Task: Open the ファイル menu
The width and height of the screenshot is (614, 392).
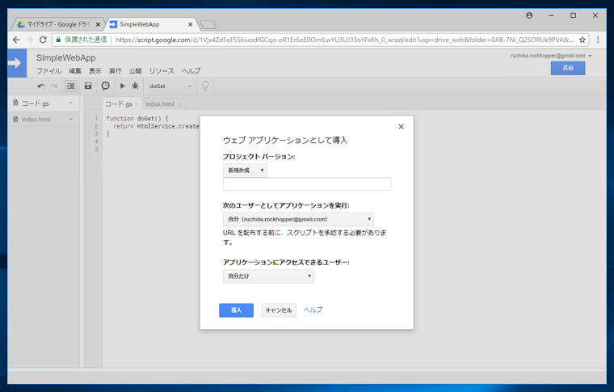Action: coord(49,71)
